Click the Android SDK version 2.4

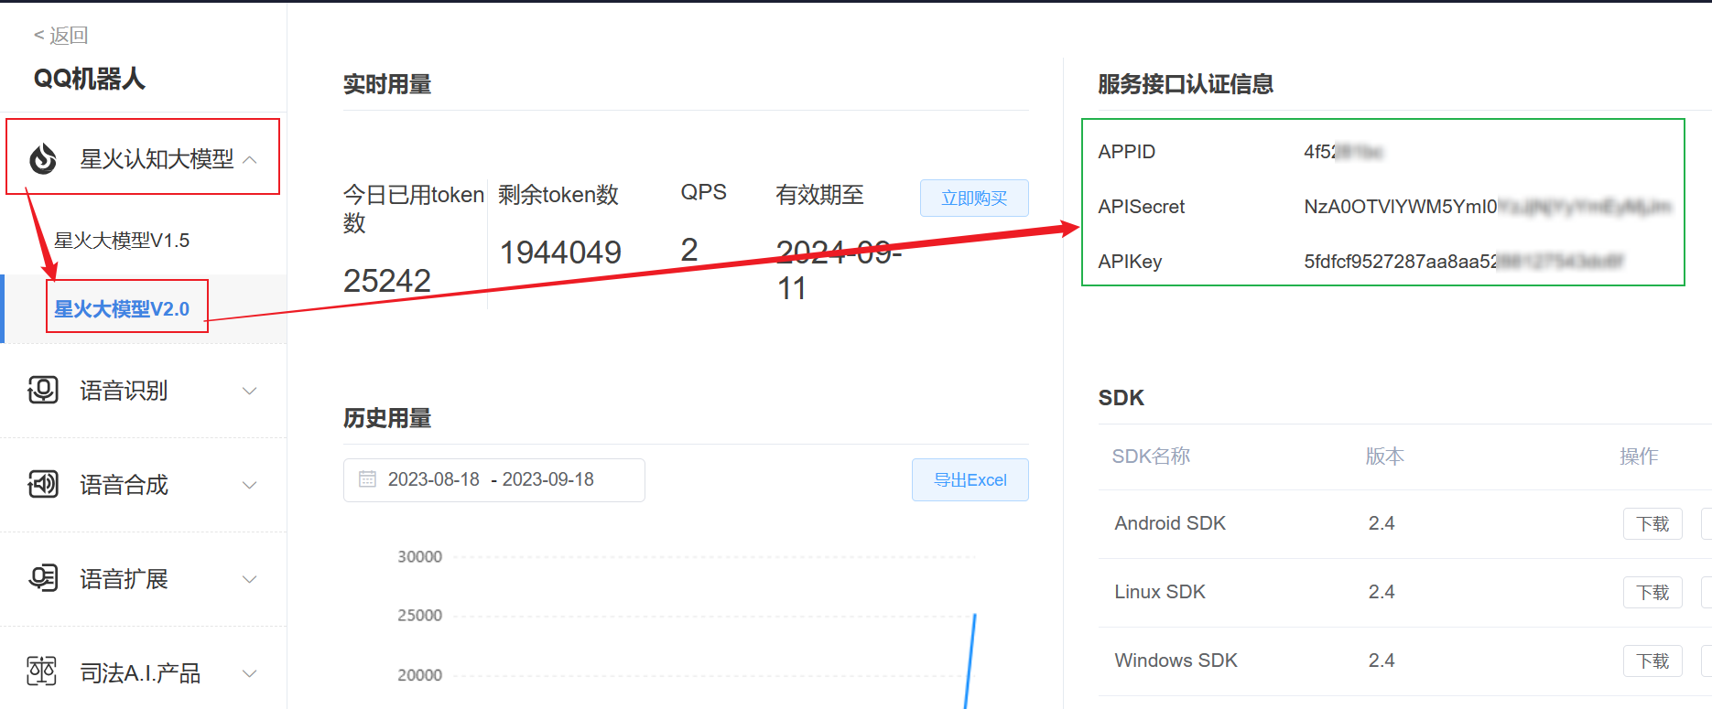(1382, 523)
